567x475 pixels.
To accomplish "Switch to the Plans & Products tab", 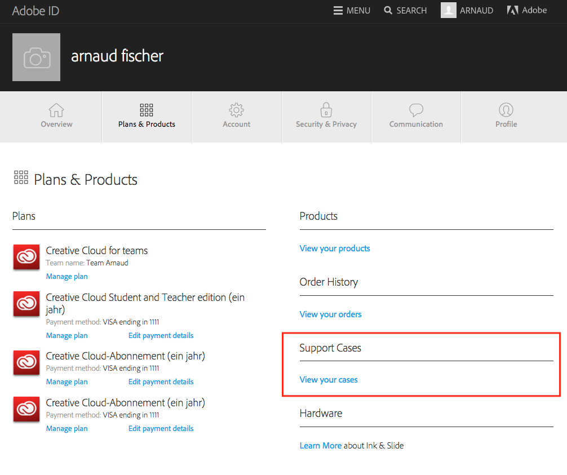I will click(146, 117).
